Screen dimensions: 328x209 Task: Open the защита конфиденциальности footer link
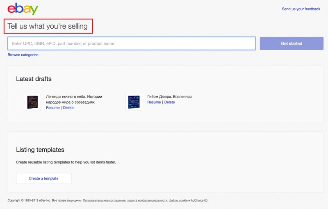(x=147, y=200)
